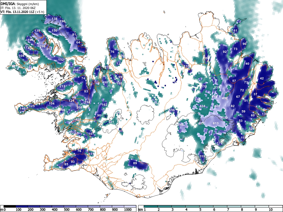This screenshot has width=283, height=212.
Task: Click the legend swatch between 1 and 2 km
Action: click(151, 206)
